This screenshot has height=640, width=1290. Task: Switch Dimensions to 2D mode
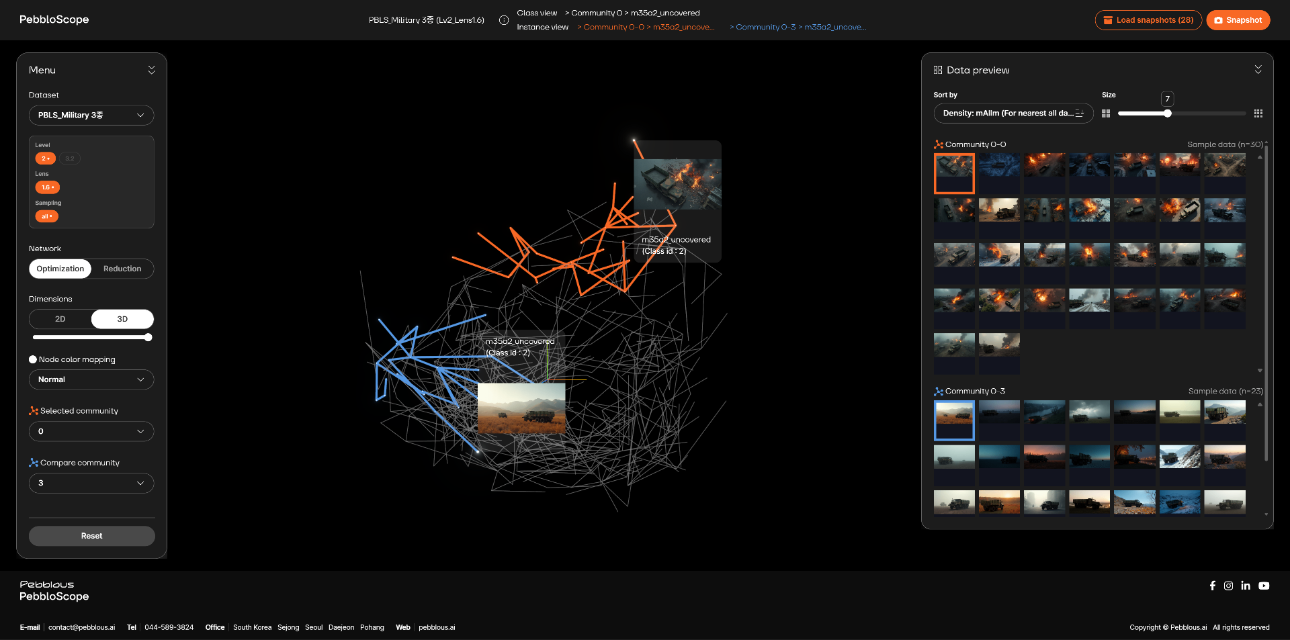(x=60, y=319)
